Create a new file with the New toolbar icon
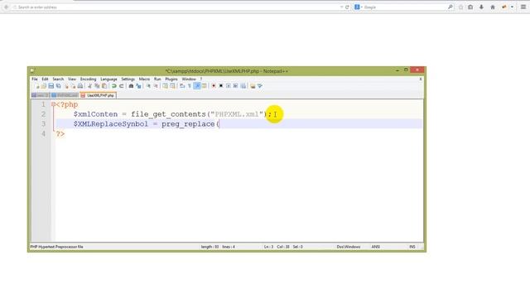 (x=36, y=86)
